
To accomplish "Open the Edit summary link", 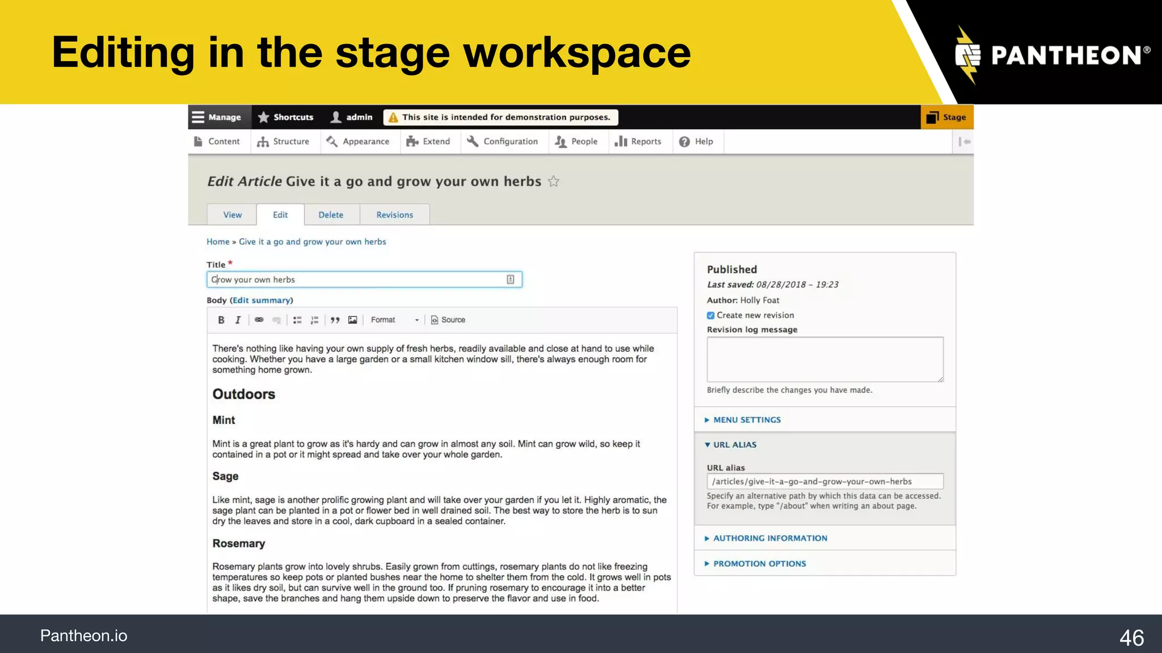I will pyautogui.click(x=262, y=300).
